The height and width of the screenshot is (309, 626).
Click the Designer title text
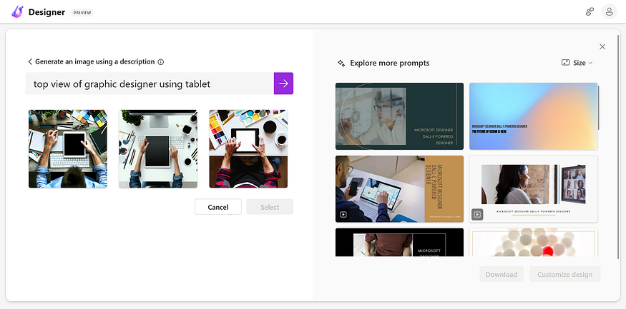coord(47,12)
